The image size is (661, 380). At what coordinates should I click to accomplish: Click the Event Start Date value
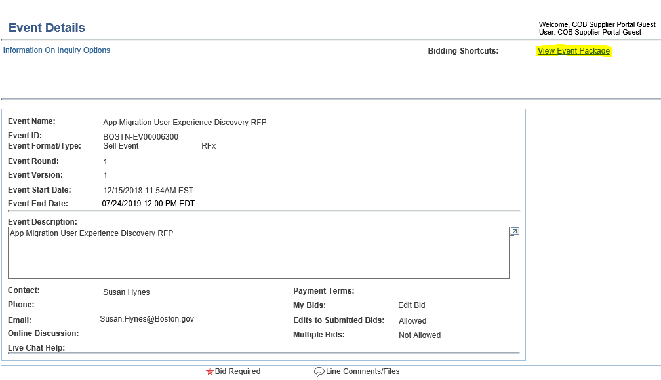(148, 191)
